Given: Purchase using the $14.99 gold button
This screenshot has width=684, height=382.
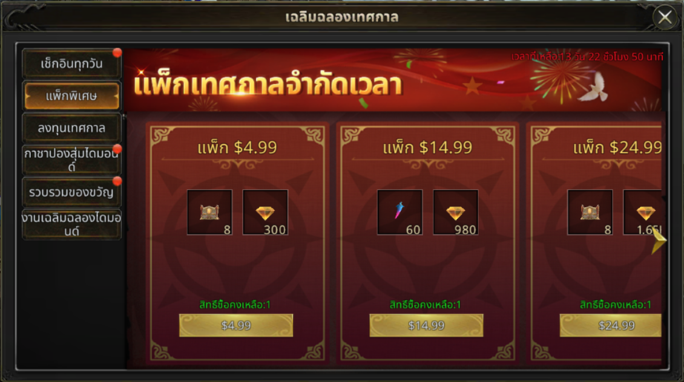Looking at the screenshot, I should click(426, 325).
